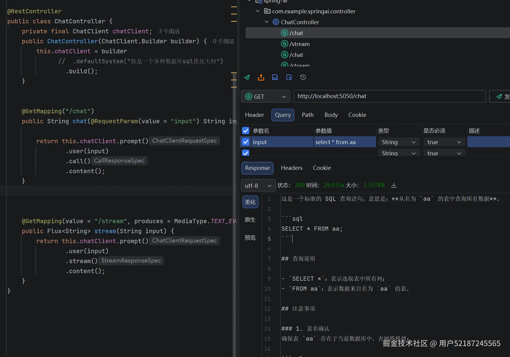
Task: Click the URL field with http://localhost:5050/chat
Action: tap(390, 96)
